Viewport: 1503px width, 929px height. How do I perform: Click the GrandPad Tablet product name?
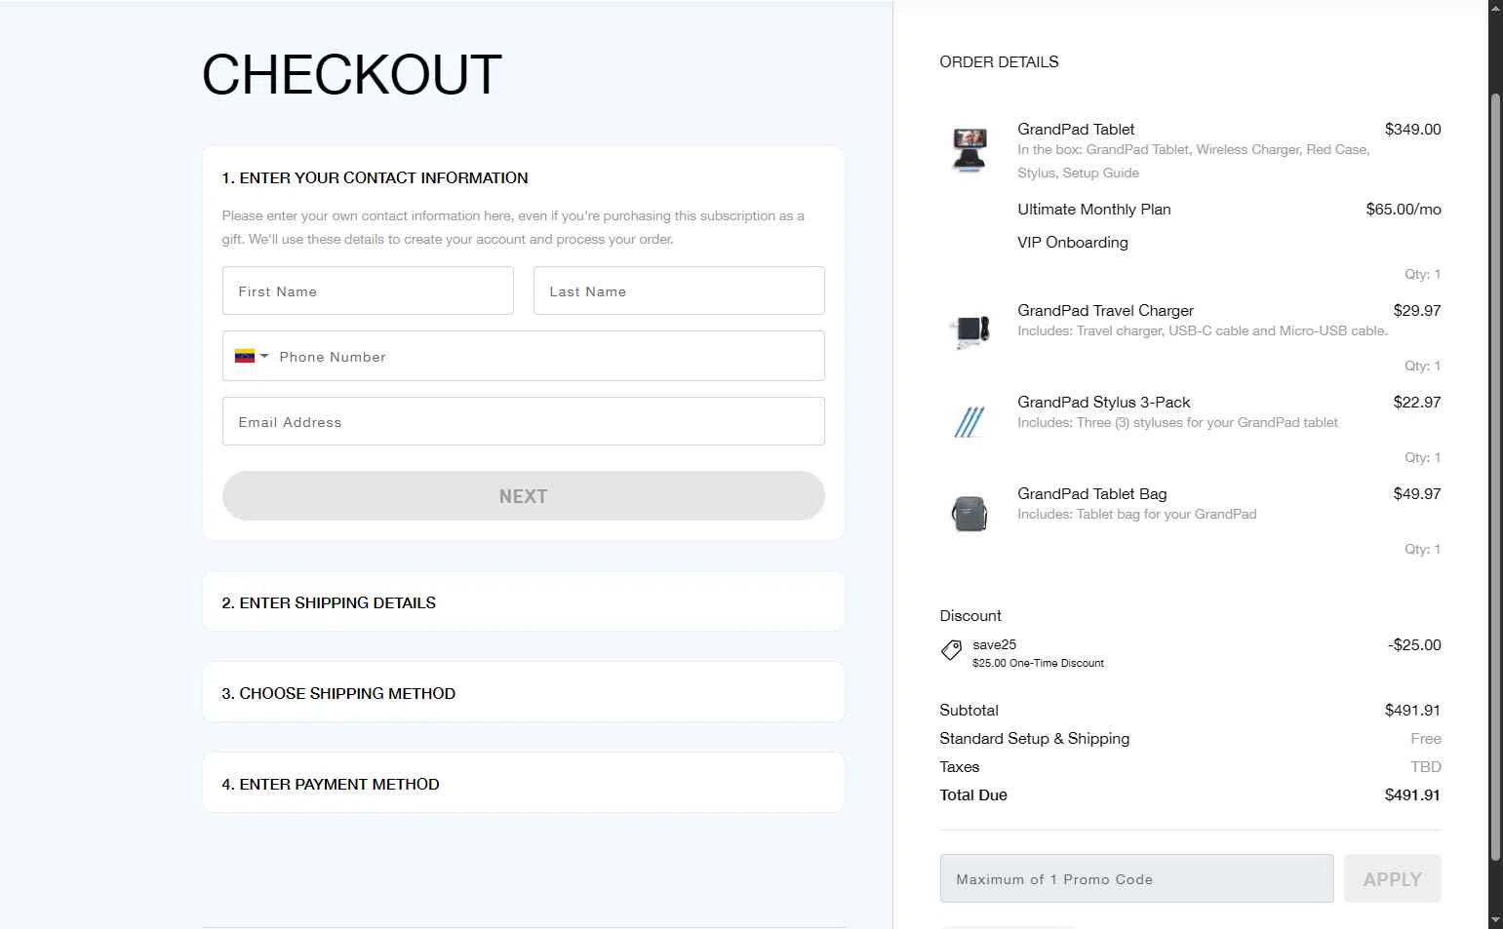(1076, 129)
